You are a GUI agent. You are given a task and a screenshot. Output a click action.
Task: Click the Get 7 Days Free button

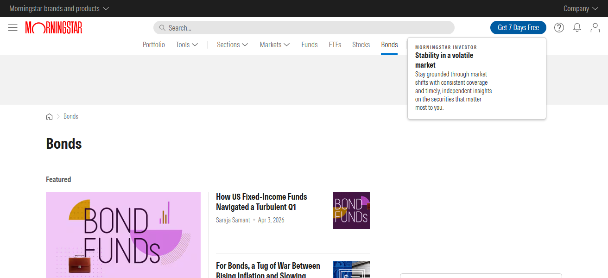pos(518,28)
